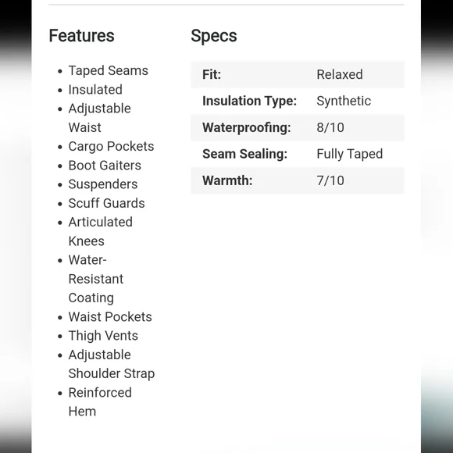This screenshot has height=453, width=453.
Task: Click the Waist Pockets list item
Action: point(110,317)
